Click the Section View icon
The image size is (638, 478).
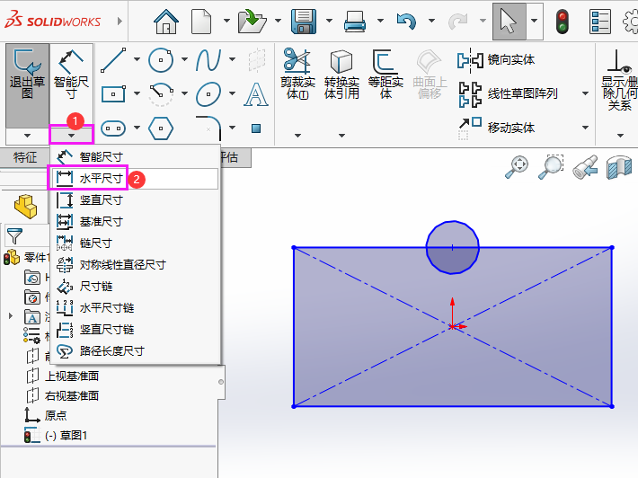[x=619, y=167]
